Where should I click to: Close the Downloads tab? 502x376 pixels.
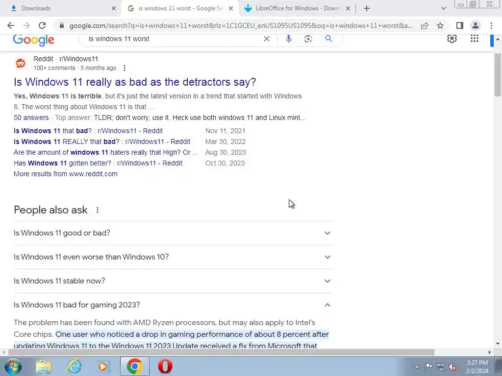[x=114, y=9]
